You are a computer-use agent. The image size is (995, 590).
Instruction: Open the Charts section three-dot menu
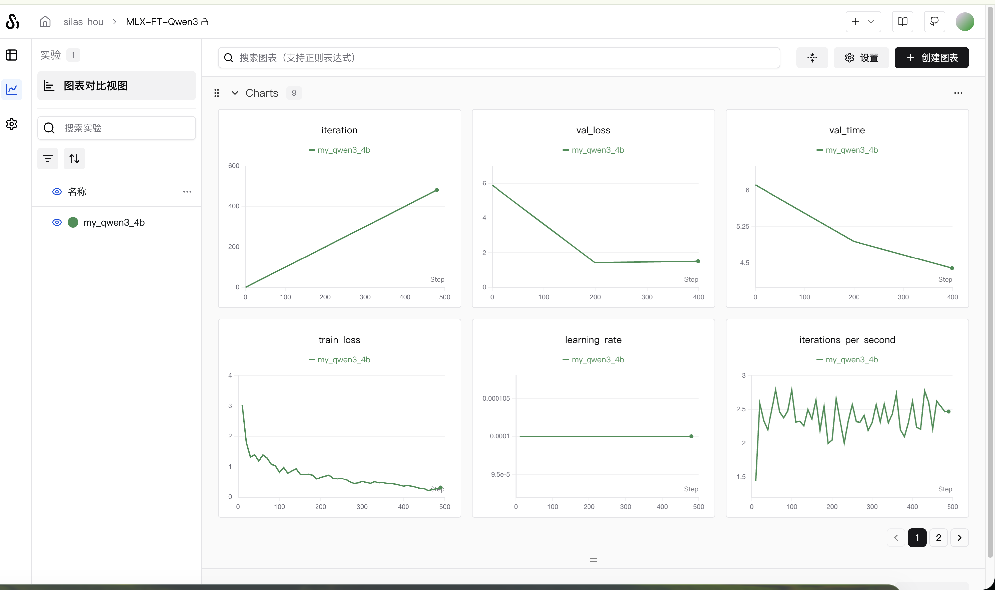click(x=958, y=93)
